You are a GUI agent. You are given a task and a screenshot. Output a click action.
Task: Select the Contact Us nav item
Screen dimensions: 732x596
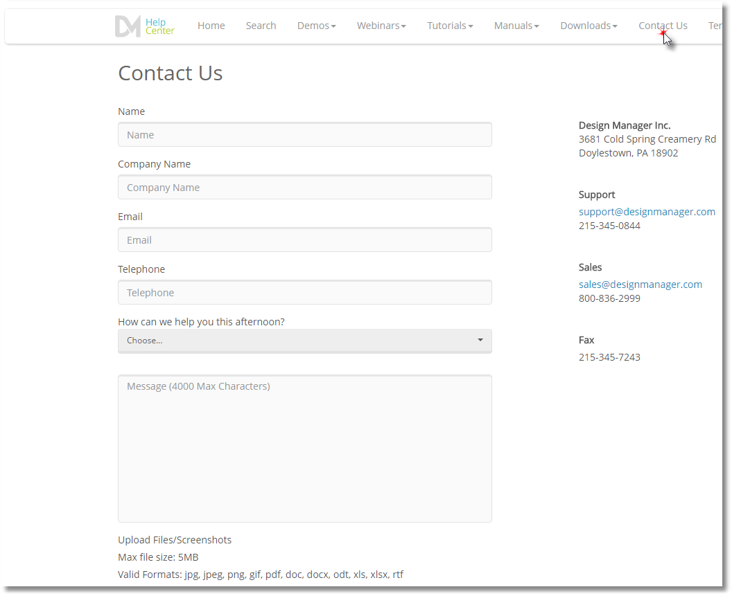(663, 26)
